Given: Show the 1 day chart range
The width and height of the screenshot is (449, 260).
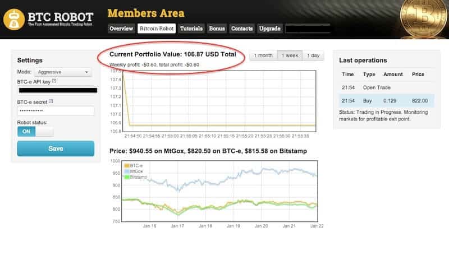Looking at the screenshot, I should 313,55.
